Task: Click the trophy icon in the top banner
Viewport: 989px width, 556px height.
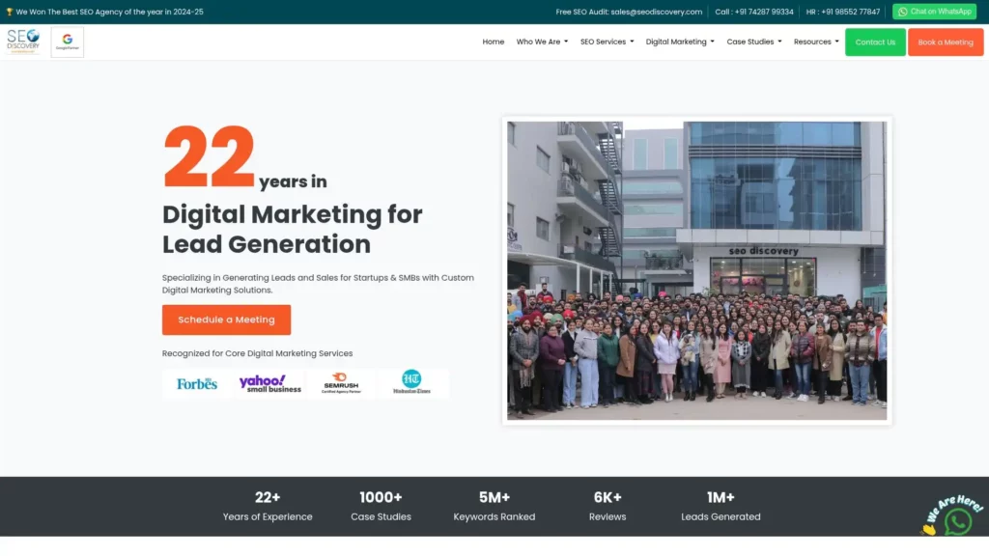Action: [x=10, y=12]
